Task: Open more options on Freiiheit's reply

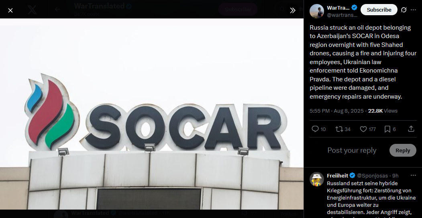Action: click(x=413, y=176)
